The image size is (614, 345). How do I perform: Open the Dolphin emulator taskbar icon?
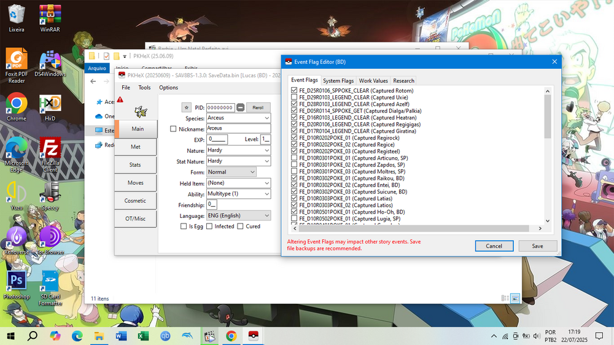(x=187, y=336)
